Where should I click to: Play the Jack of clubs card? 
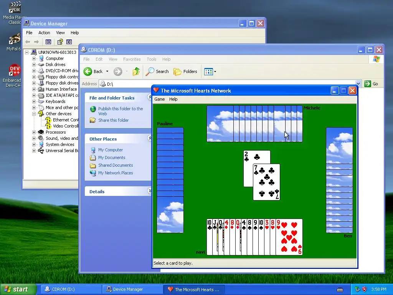pyautogui.click(x=215, y=237)
